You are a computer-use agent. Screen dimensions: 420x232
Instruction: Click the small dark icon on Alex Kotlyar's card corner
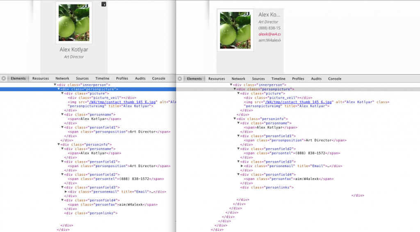pos(103,4)
